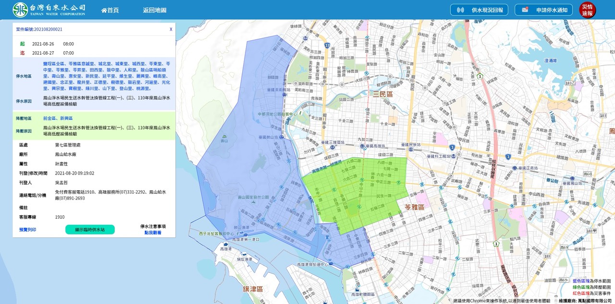The image size is (615, 304).
Task: Click the 臺鐵正義站 rail station marker
Action: (515, 168)
